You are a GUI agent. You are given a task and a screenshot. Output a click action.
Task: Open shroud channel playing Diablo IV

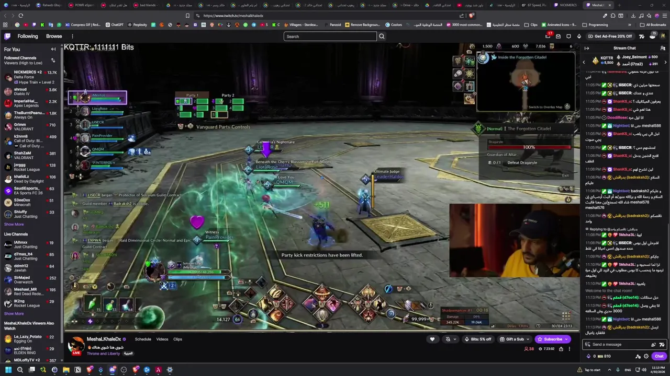[30, 91]
